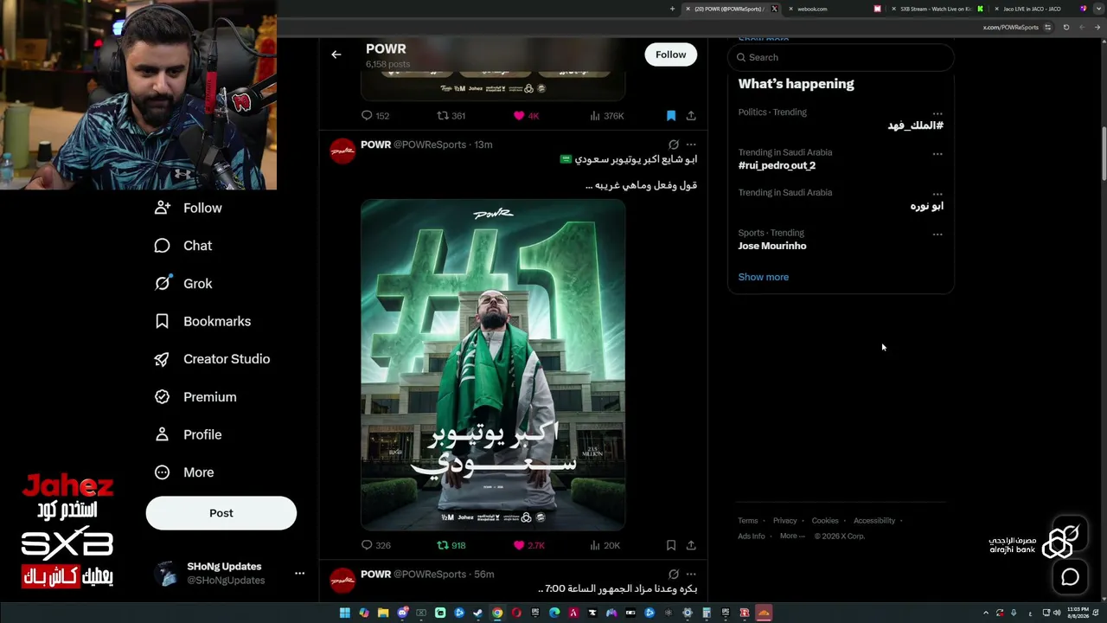
Task: Open the #1 Saudi YouTuber poster image
Action: tap(493, 364)
